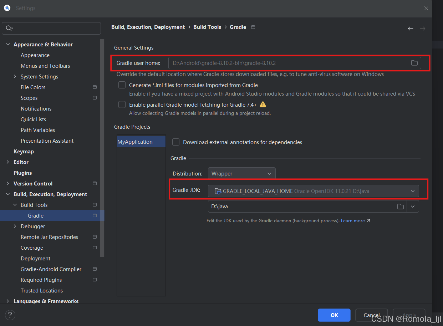Open help with the question mark button

(10, 315)
